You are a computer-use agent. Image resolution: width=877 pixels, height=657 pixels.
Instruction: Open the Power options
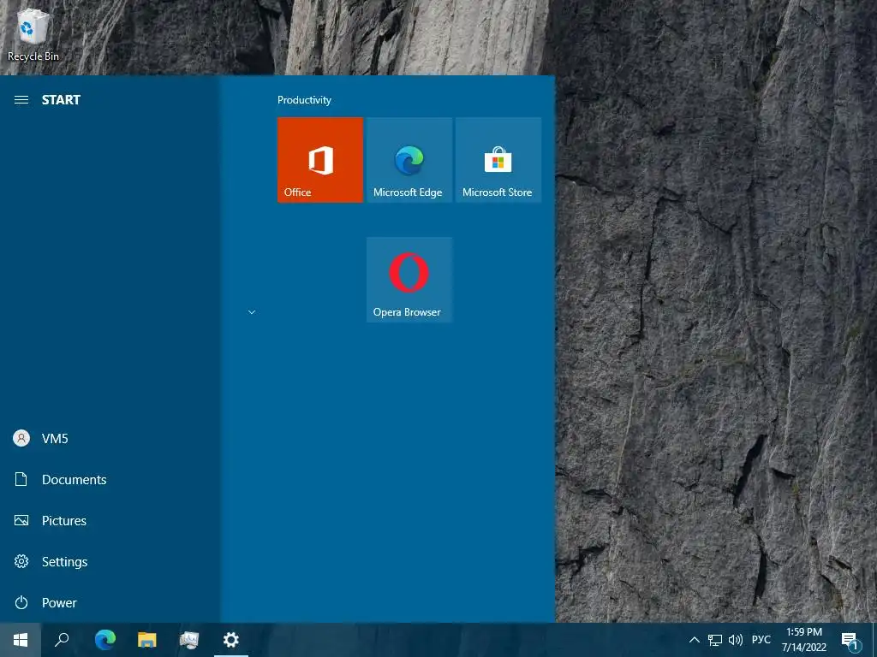(x=110, y=603)
